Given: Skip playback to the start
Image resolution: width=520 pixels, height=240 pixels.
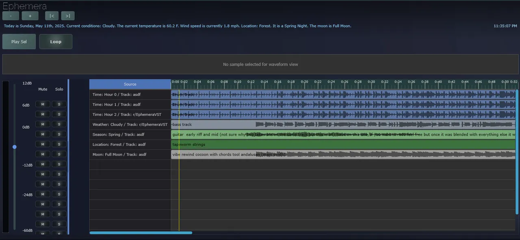Looking at the screenshot, I should tap(51, 15).
